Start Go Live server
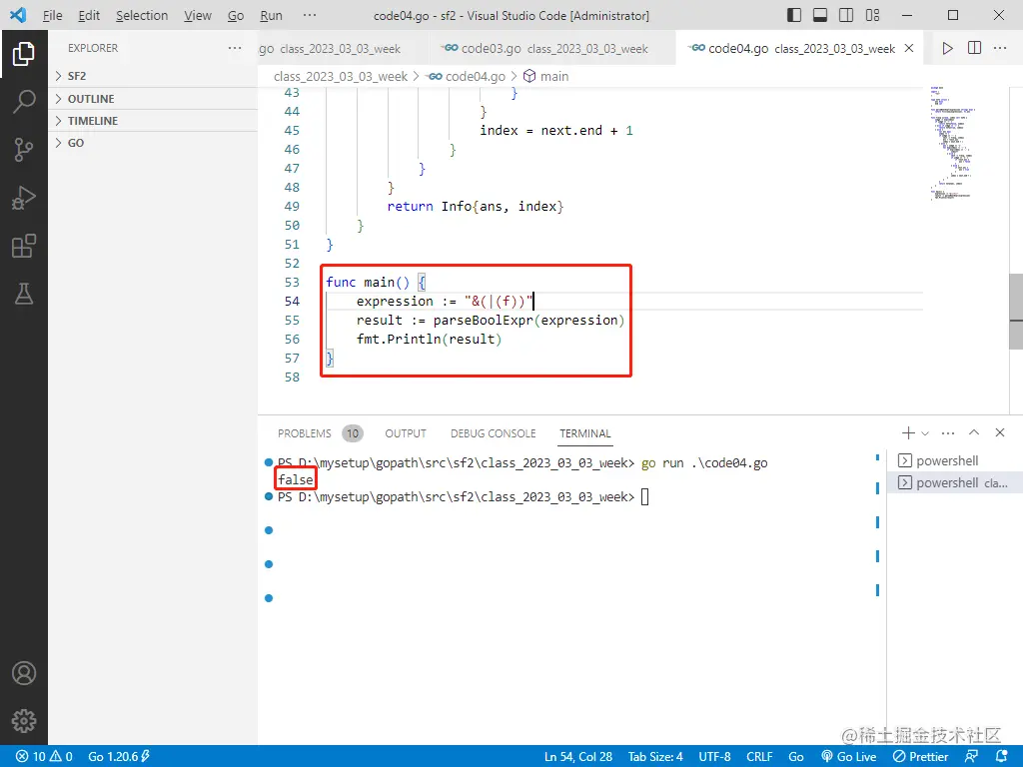The image size is (1023, 767). click(x=849, y=757)
